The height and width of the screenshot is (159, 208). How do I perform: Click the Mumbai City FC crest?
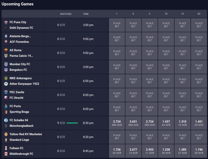pos(6,64)
